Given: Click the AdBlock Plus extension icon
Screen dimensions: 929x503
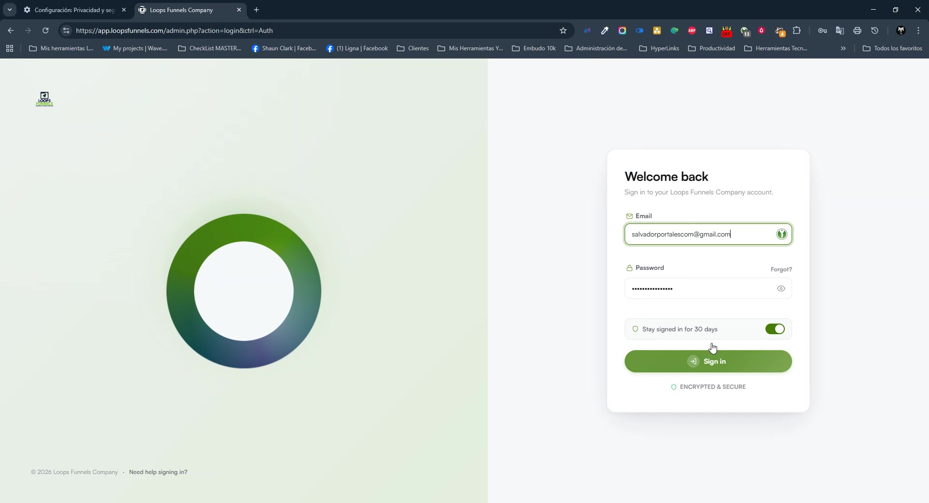Looking at the screenshot, I should (692, 30).
